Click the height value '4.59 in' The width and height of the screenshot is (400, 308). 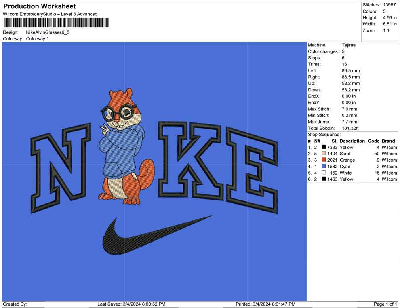coord(389,18)
